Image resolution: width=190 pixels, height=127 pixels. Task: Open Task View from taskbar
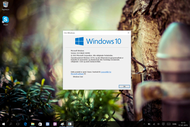pyautogui.click(x=18, y=124)
